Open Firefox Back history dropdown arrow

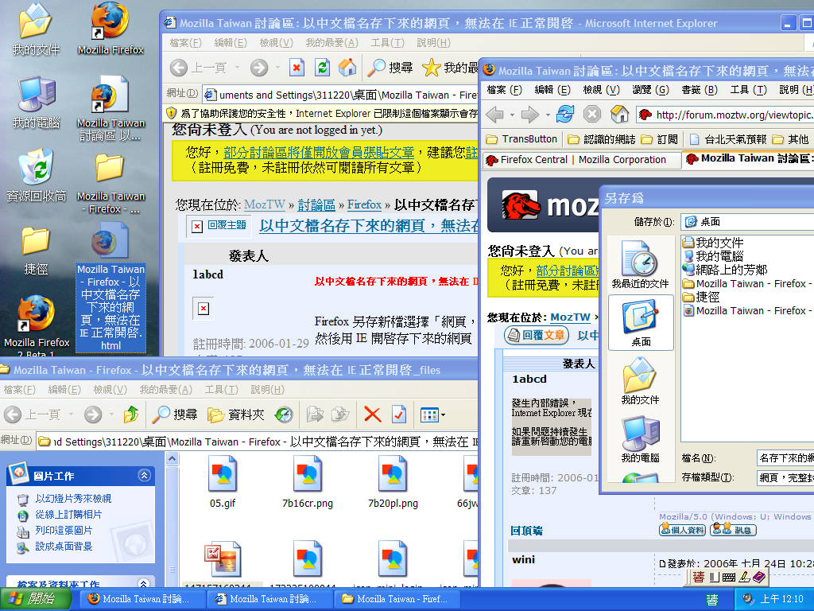coord(513,115)
